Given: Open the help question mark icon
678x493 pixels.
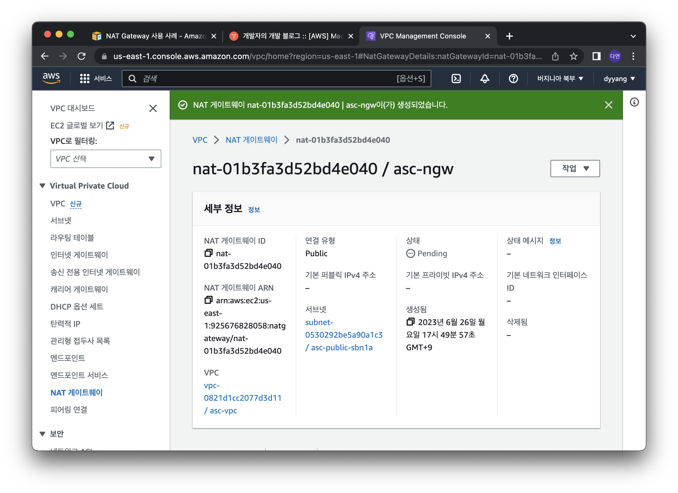Looking at the screenshot, I should point(513,79).
